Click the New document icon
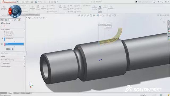Screen dimensions: 170x96 (23, 2)
